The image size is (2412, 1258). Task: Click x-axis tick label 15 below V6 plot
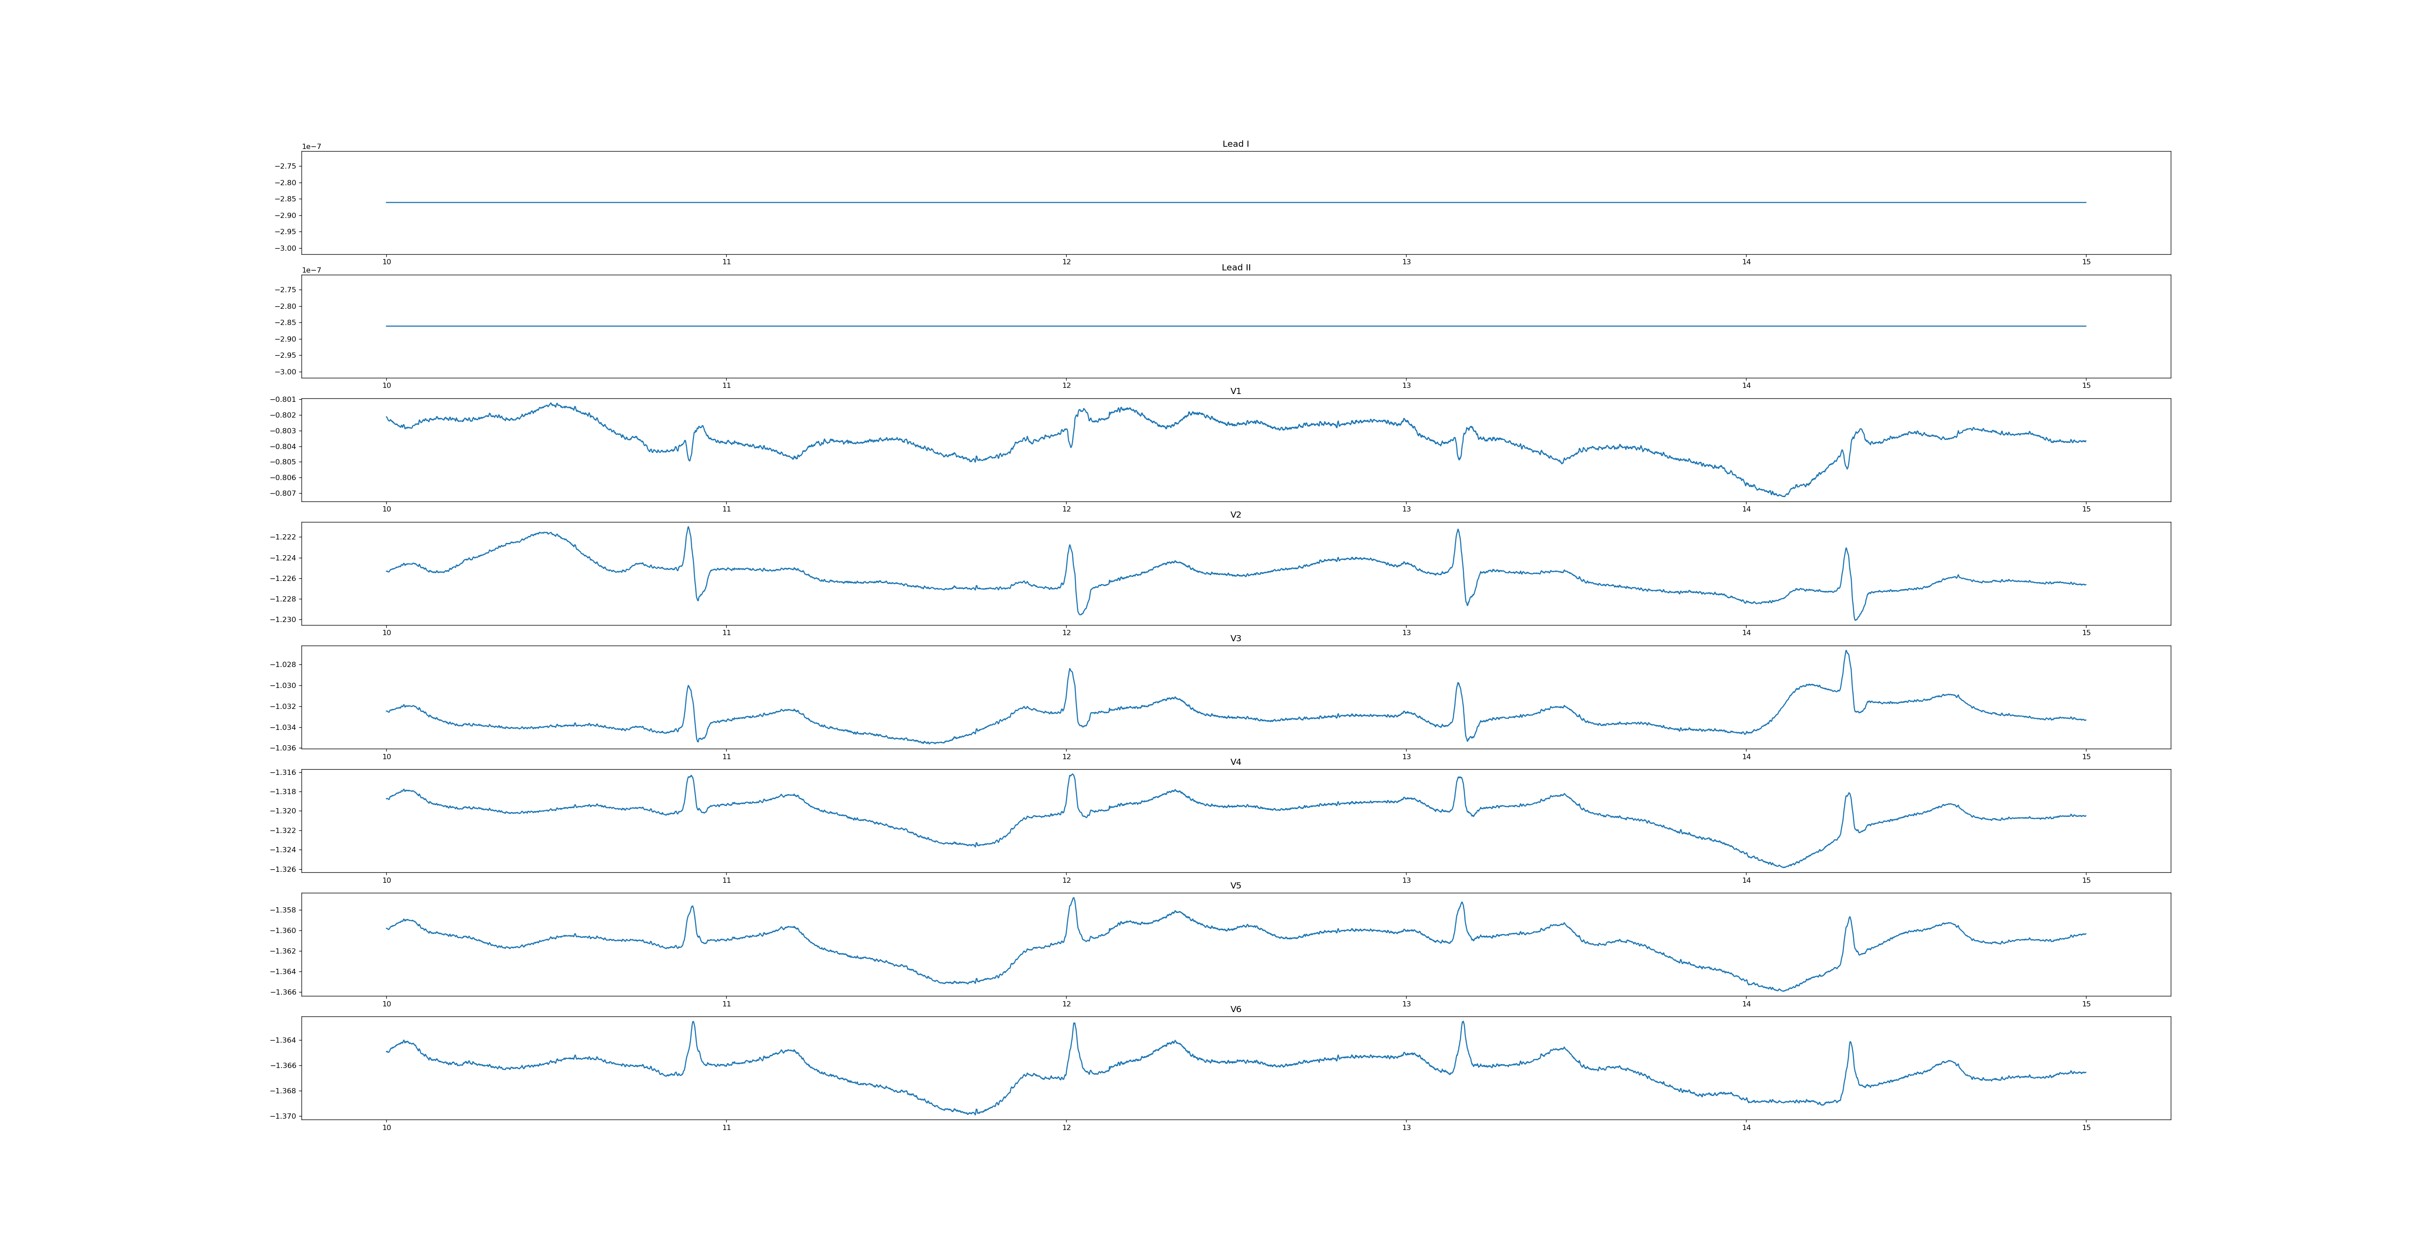coord(2086,1127)
